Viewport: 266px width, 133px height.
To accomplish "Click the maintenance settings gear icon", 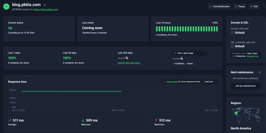I will click(260, 72).
